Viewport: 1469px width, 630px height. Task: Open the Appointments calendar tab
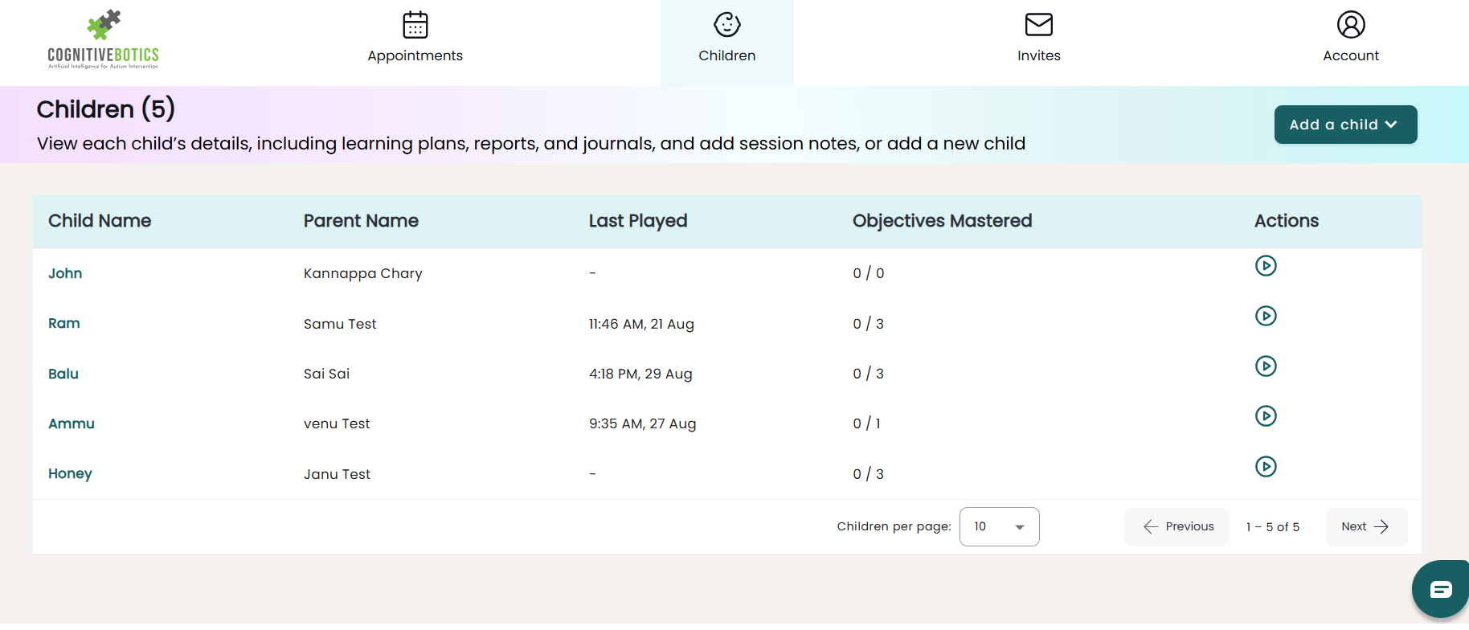click(x=415, y=39)
